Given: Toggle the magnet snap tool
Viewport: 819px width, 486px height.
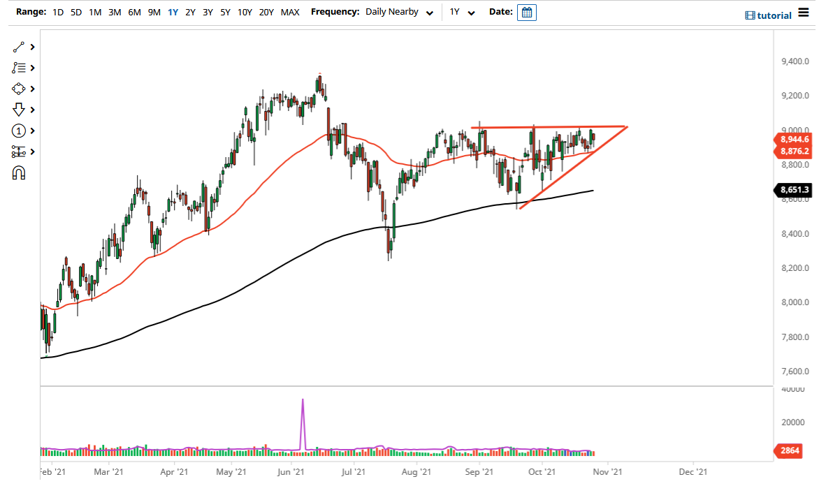Looking at the screenshot, I should coord(18,172).
